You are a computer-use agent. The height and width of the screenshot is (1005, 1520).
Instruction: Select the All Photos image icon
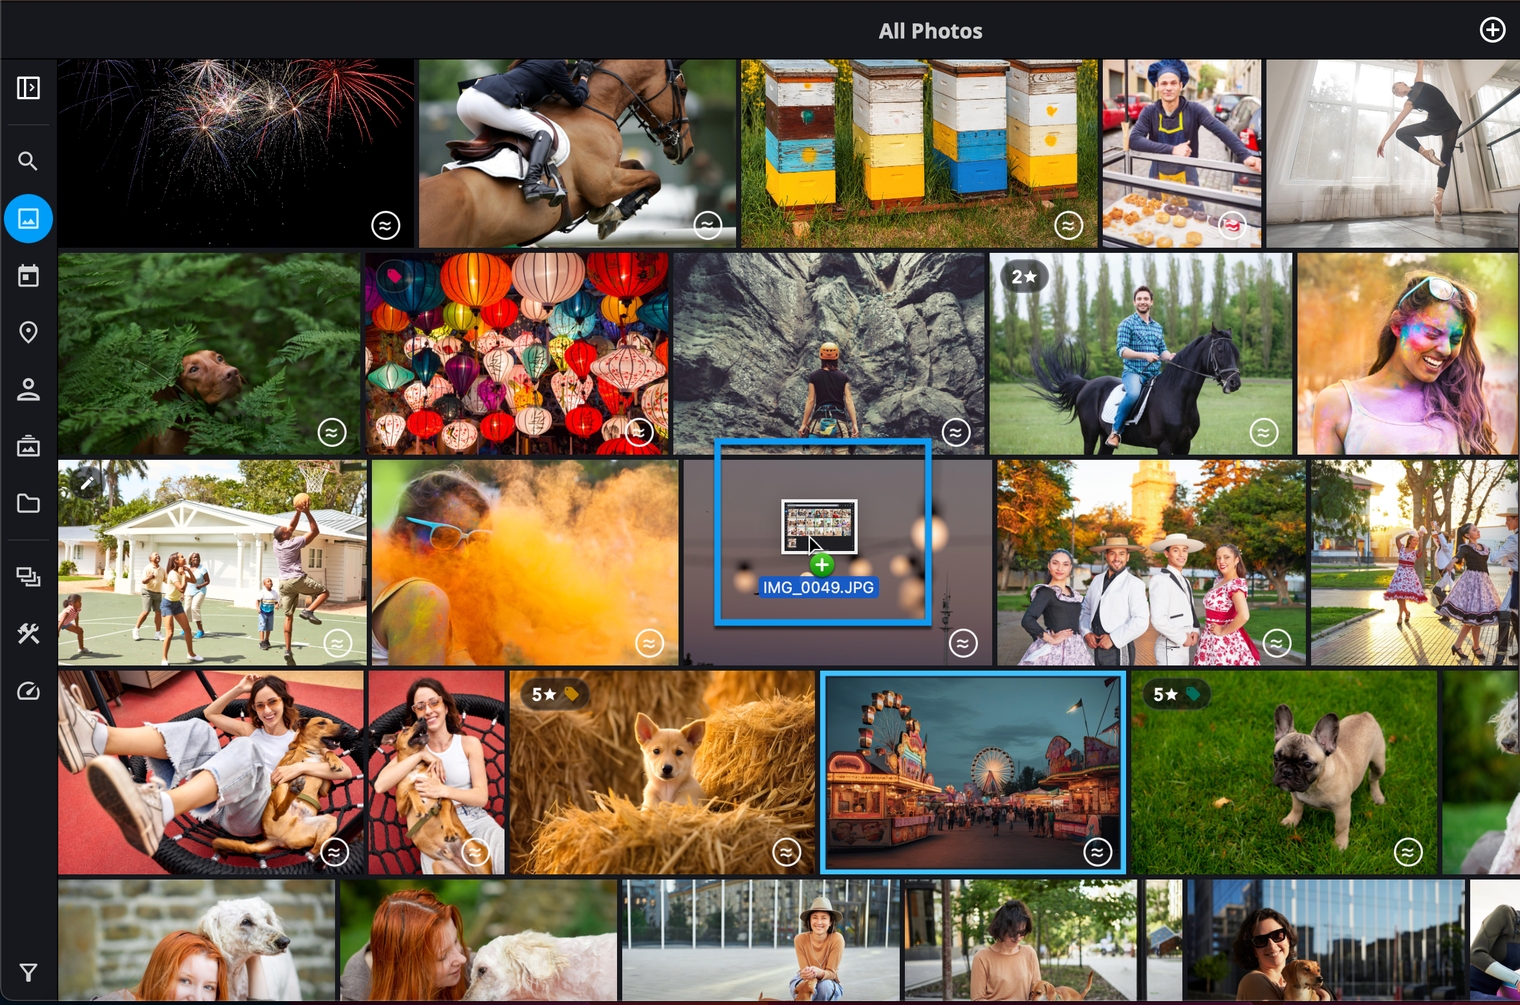click(28, 219)
